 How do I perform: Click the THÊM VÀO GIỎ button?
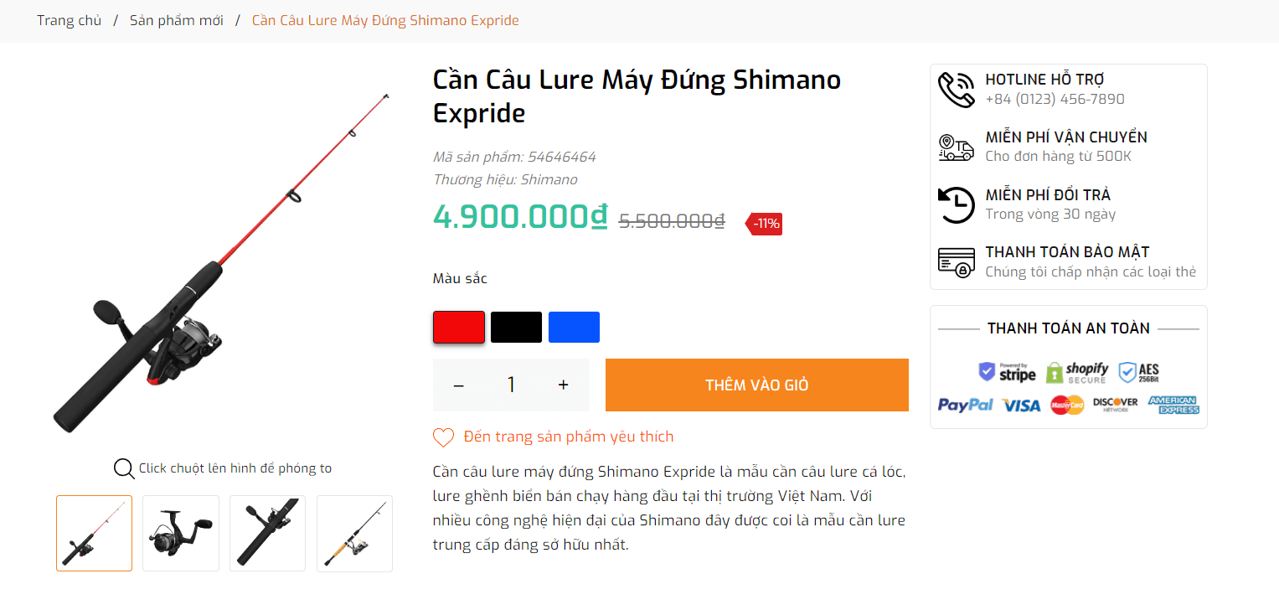tap(756, 385)
